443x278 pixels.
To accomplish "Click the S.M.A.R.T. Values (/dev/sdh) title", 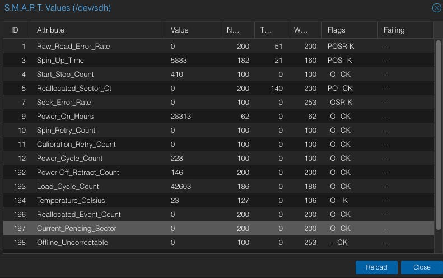I will tap(58, 8).
